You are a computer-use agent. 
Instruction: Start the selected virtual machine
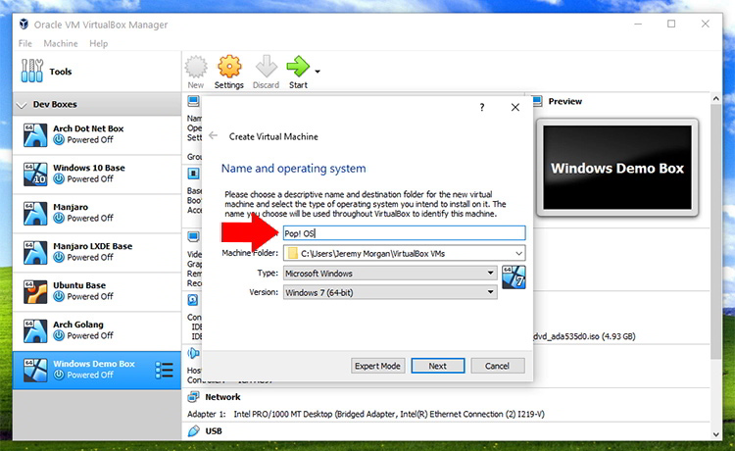(298, 72)
